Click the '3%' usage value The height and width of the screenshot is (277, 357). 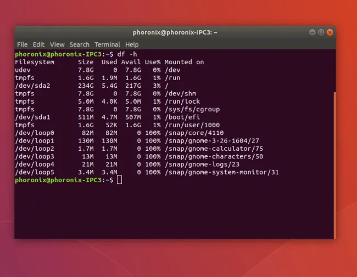157,86
